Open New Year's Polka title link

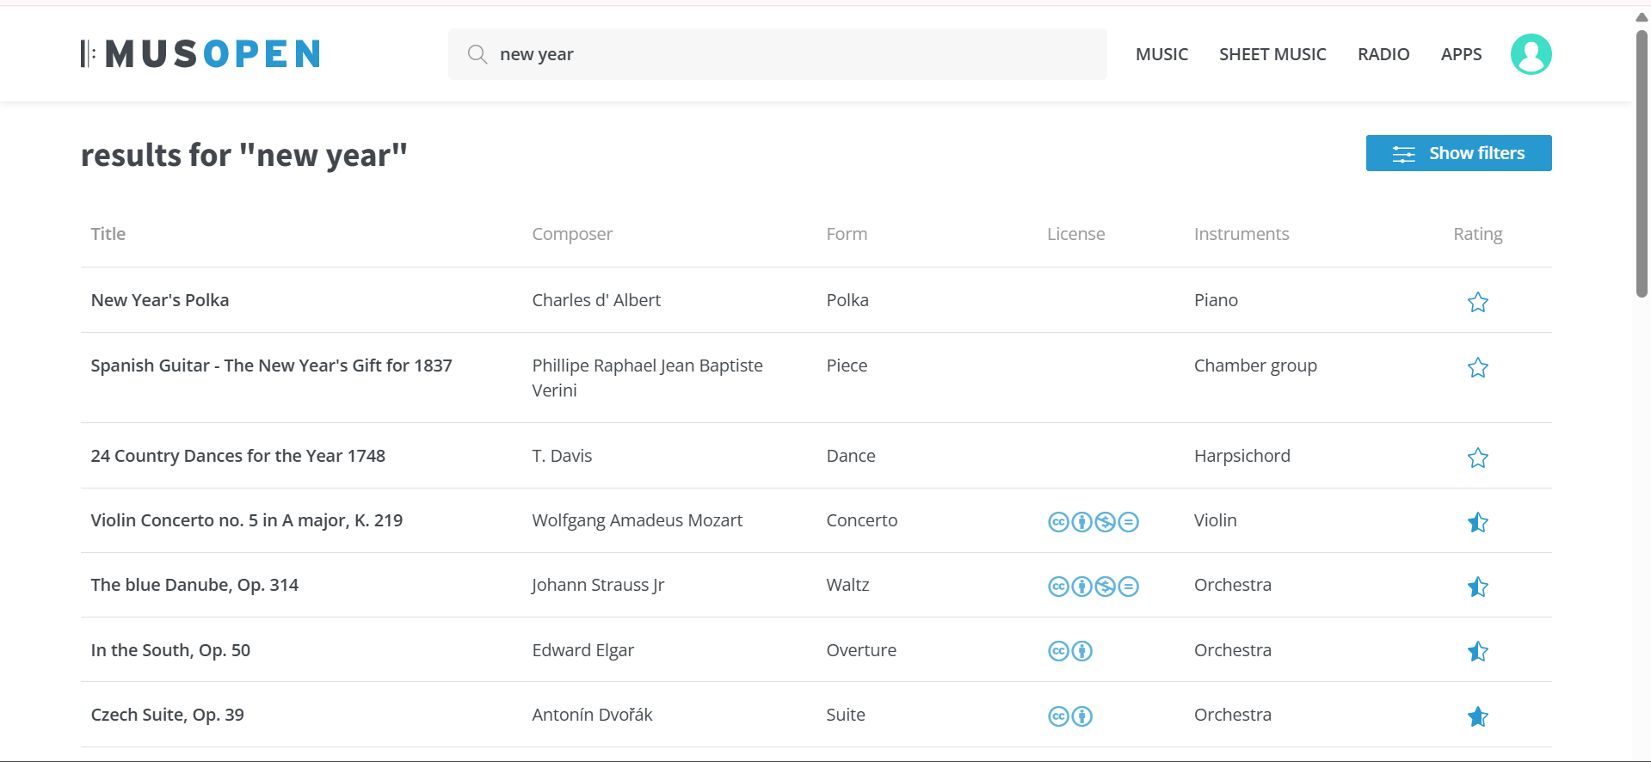point(160,300)
